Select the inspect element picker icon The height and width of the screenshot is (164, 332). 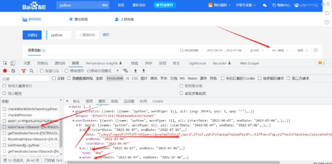(5, 63)
